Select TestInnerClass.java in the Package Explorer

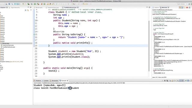8,45
